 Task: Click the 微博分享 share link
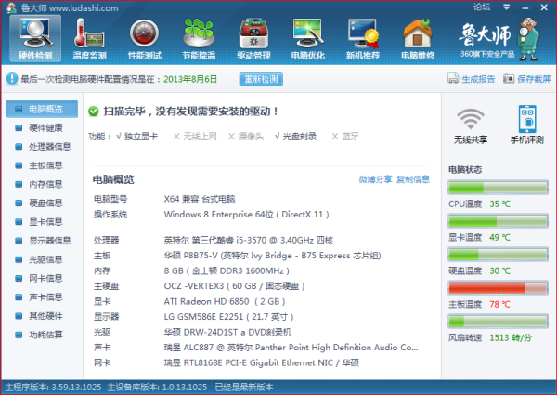tap(375, 179)
